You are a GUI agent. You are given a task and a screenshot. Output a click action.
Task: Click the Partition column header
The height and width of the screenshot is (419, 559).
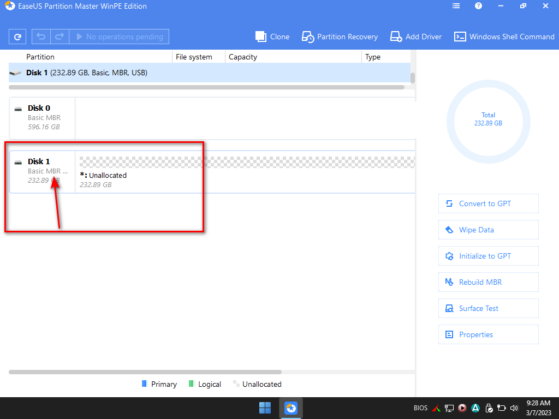tap(40, 57)
